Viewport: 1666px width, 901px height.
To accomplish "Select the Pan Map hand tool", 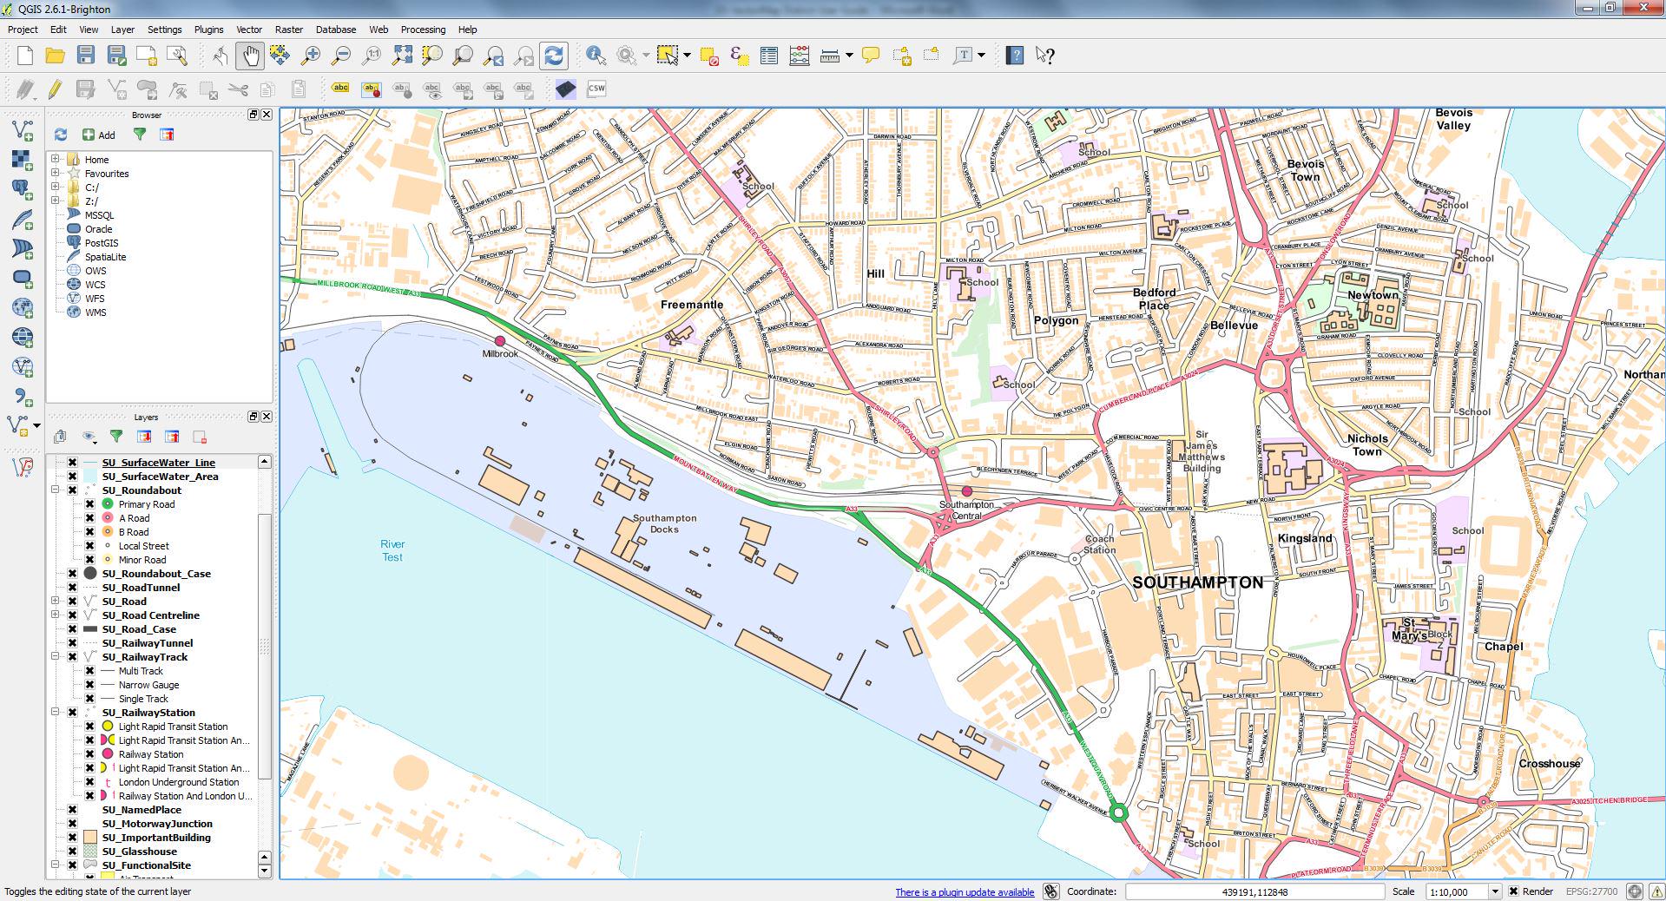I will pos(250,56).
